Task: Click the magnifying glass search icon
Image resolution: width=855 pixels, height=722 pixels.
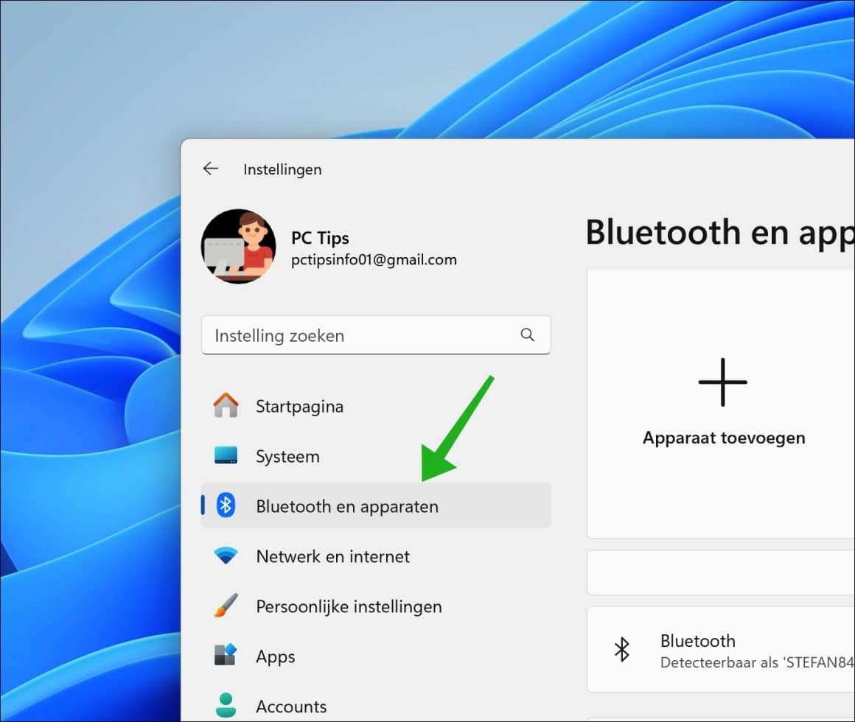Action: [x=527, y=334]
